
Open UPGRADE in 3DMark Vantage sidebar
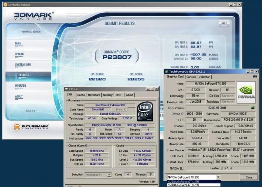point(21,86)
